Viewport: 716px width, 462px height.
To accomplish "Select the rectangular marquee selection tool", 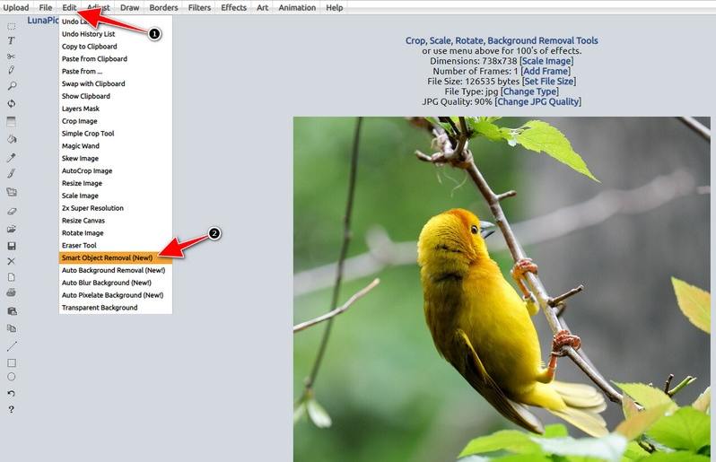I will click(x=12, y=26).
